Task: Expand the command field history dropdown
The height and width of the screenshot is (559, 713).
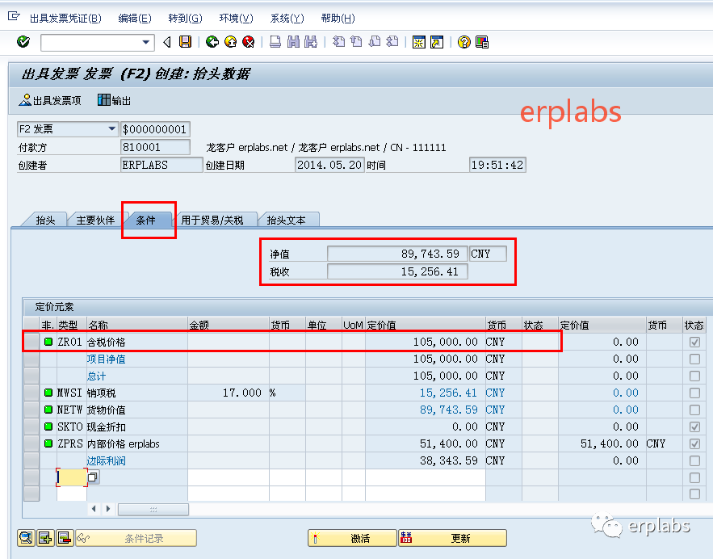Action: pyautogui.click(x=145, y=41)
